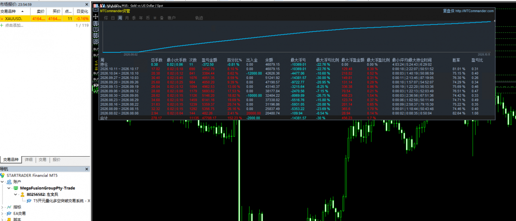Click the Scripts icon in Navigator
Screen dimensions: 516x221
click(9, 219)
